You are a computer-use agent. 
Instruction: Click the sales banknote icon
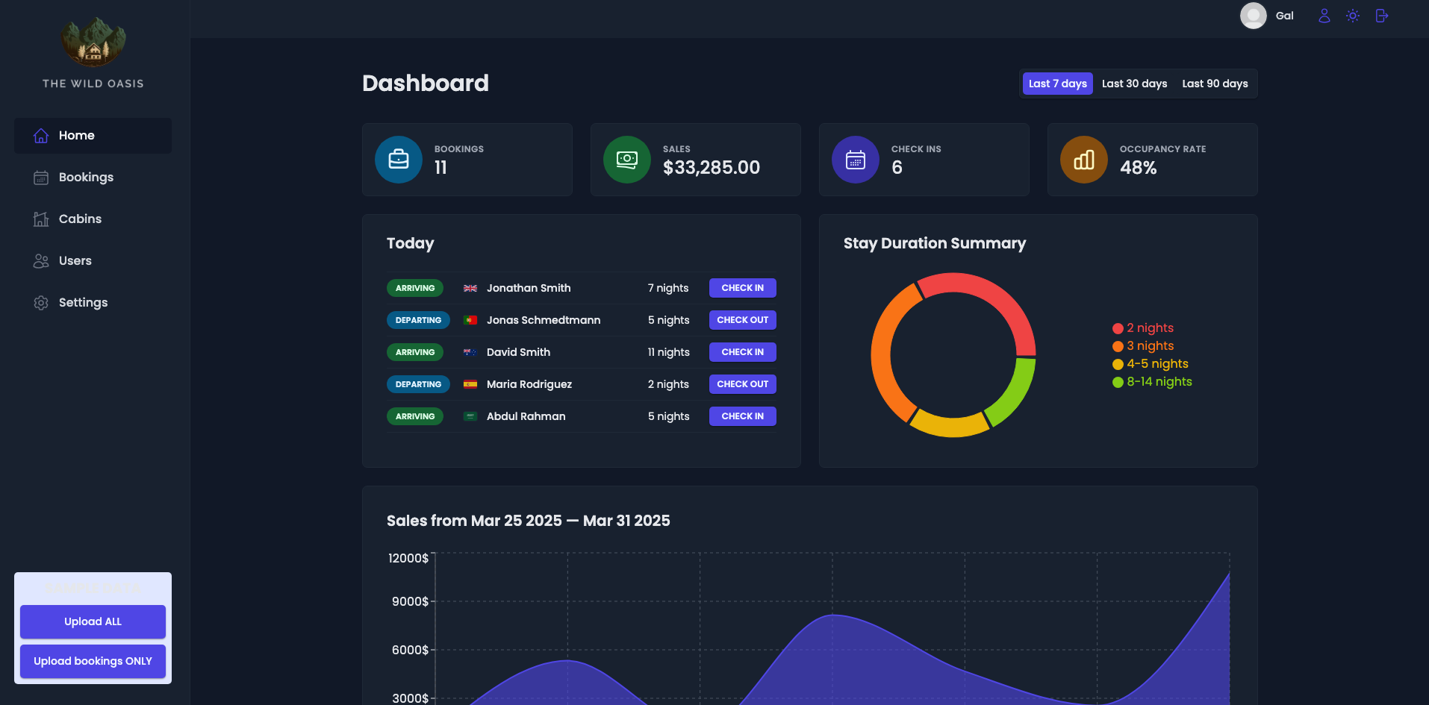pyautogui.click(x=627, y=160)
